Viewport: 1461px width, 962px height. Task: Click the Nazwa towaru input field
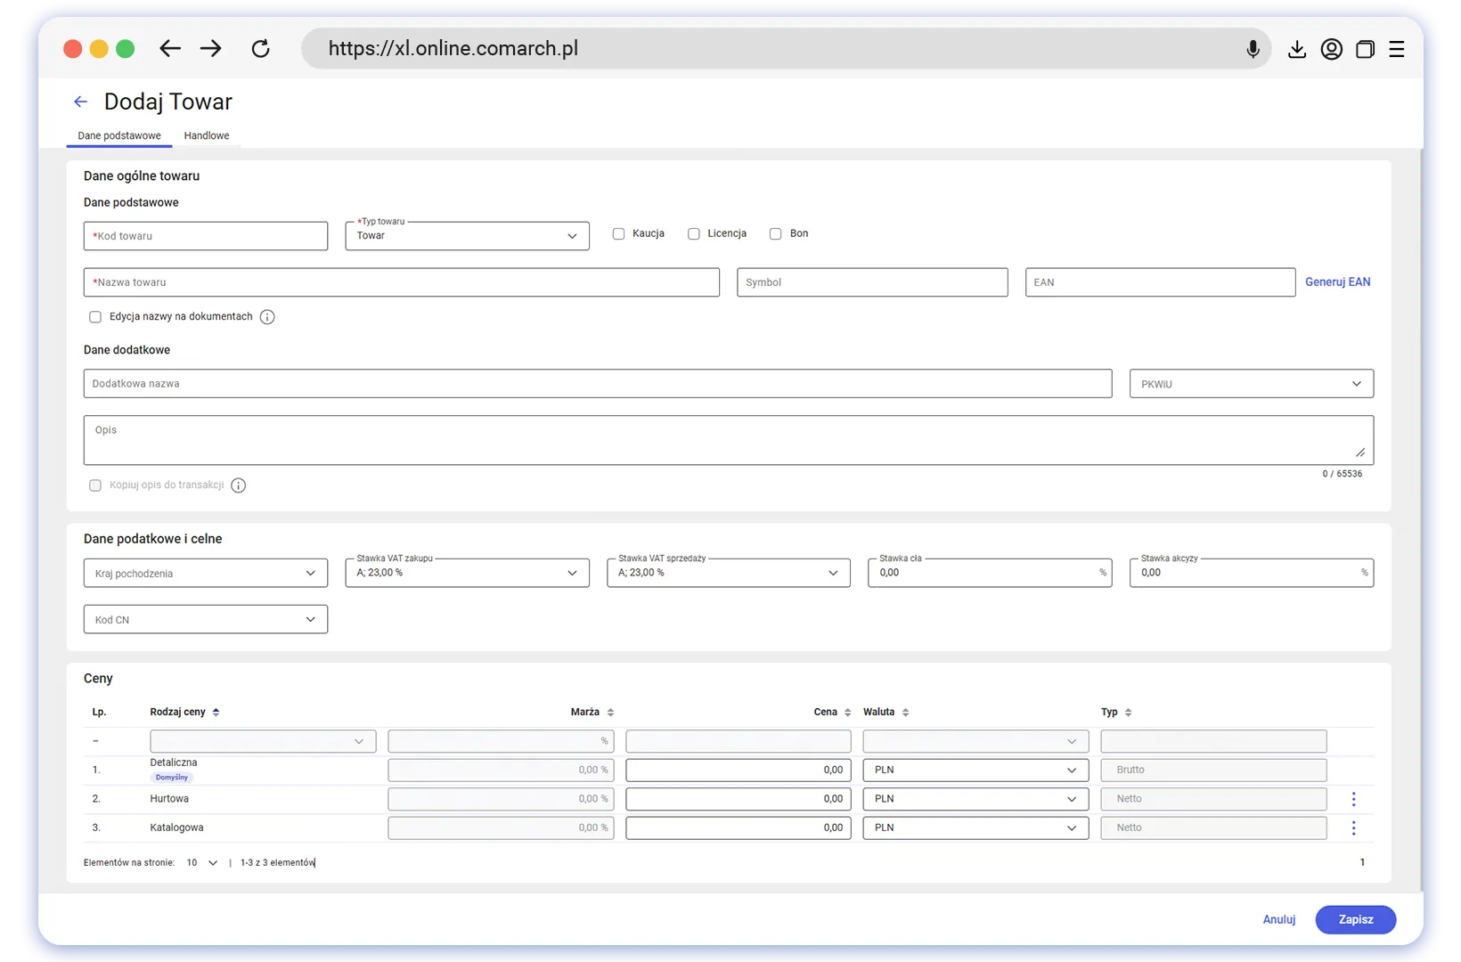click(x=401, y=282)
